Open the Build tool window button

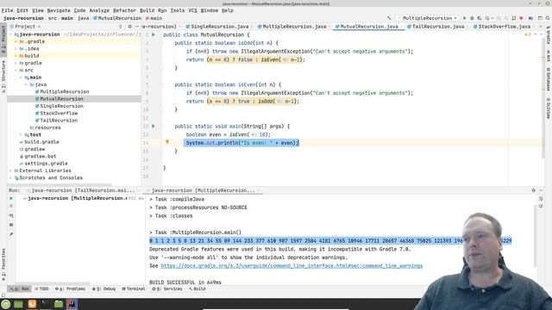click(198, 289)
